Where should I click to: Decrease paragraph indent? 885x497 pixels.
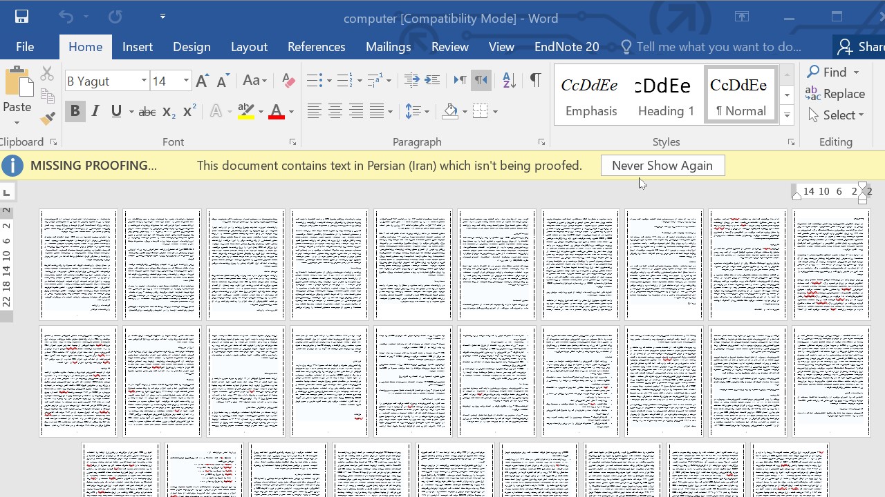(411, 81)
